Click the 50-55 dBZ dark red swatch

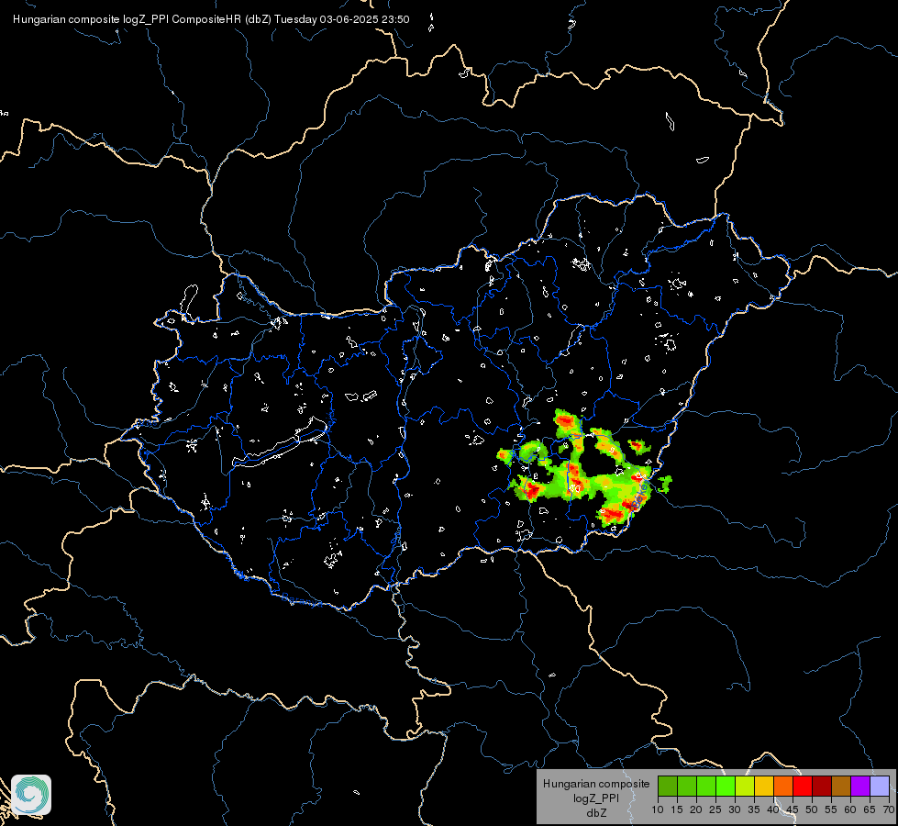[x=822, y=786]
